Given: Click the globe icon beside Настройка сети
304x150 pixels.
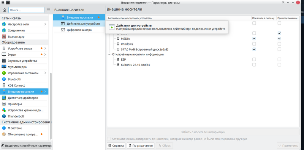Looking at the screenshot, I should 4,24.
